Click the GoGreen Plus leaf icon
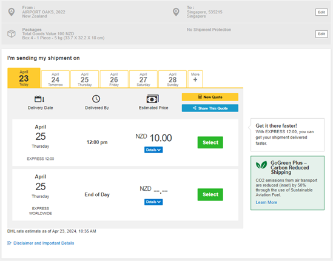The image size is (333, 261). 261,165
